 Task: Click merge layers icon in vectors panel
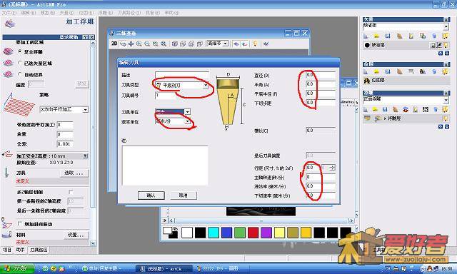tap(422, 36)
